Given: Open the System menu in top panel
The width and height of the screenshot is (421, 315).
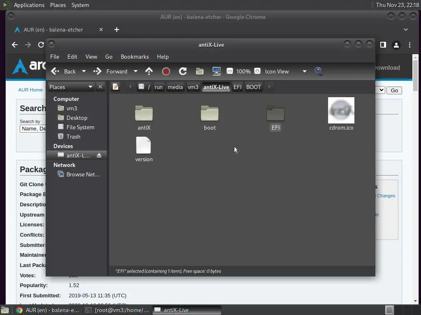Looking at the screenshot, I should coord(80,5).
